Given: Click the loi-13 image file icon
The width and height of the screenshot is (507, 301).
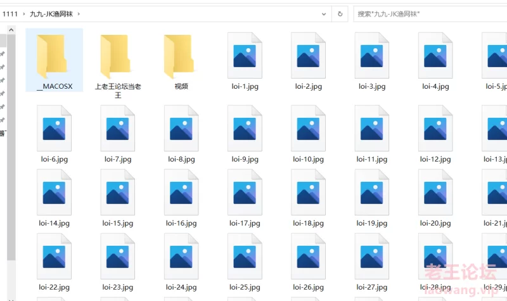Looking at the screenshot, I should [495, 128].
